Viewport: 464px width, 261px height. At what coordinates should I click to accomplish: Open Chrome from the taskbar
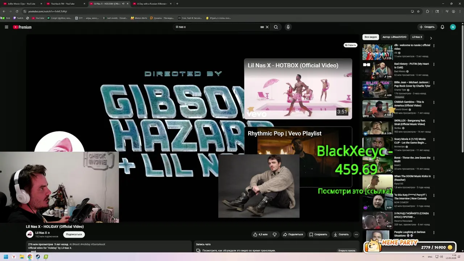pos(30,257)
